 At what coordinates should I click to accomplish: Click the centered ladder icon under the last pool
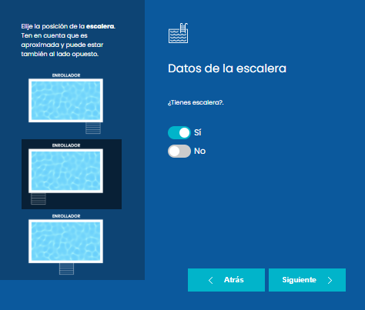66,268
